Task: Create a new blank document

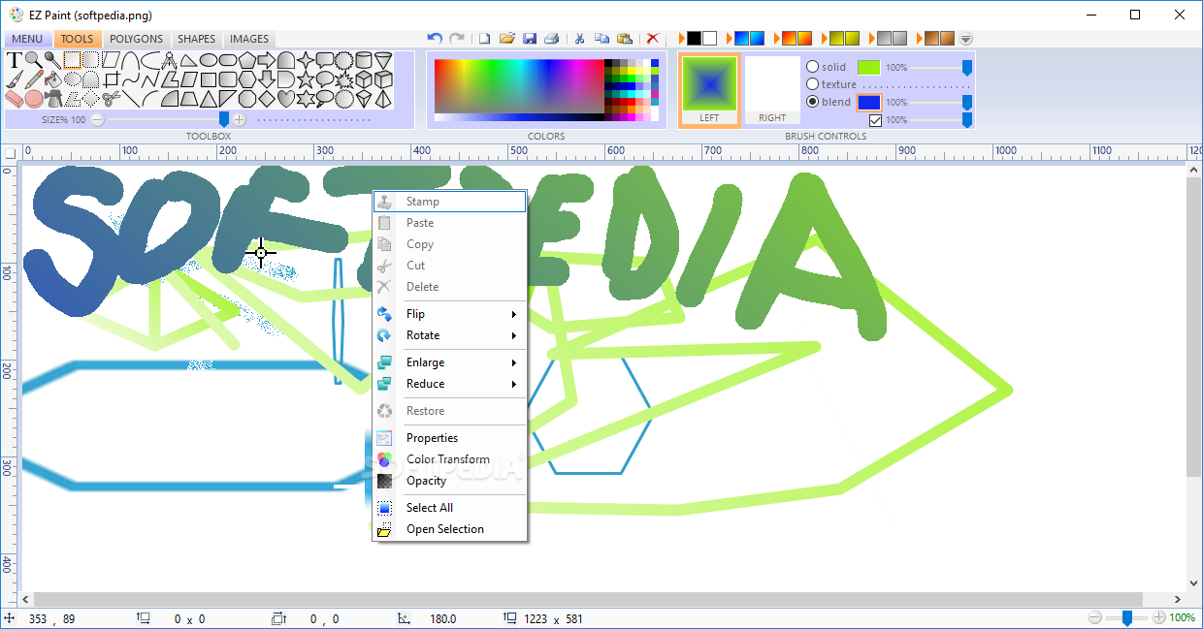Action: point(484,39)
